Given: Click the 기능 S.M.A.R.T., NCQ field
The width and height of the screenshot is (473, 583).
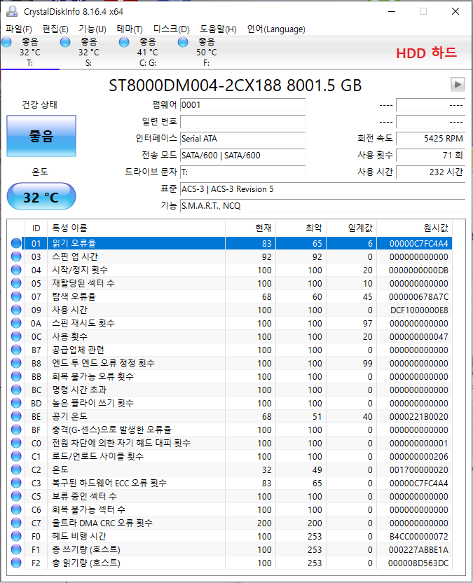Looking at the screenshot, I should pyautogui.click(x=323, y=205).
